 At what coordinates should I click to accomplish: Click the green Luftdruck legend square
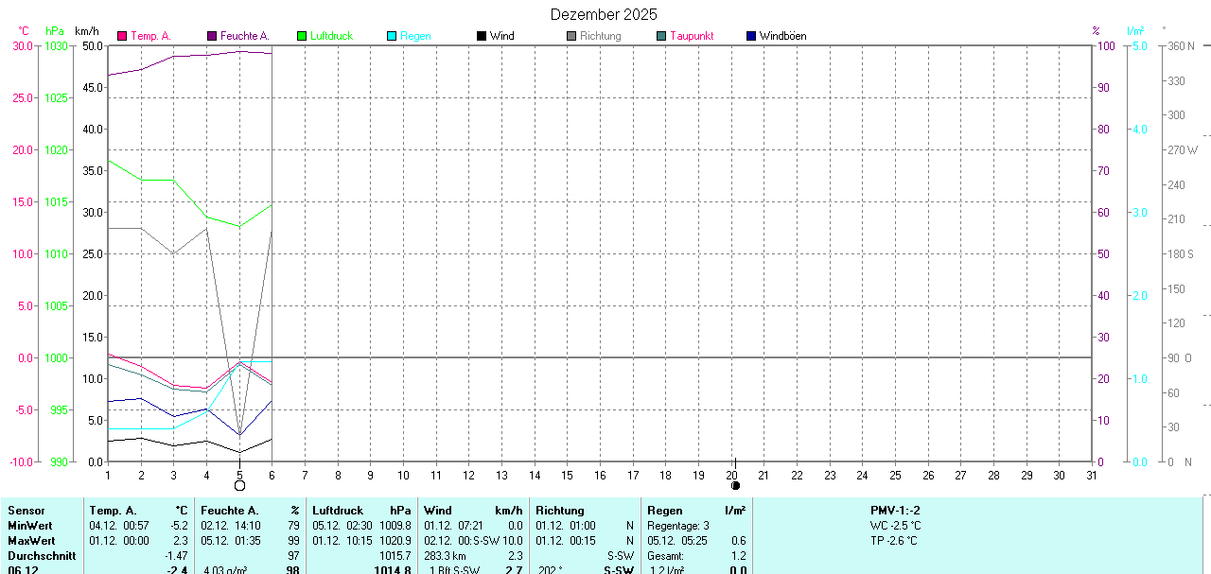[x=302, y=36]
